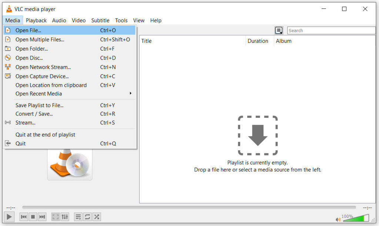The image size is (379, 226).
Task: Open the Playback menu
Action: coord(36,21)
